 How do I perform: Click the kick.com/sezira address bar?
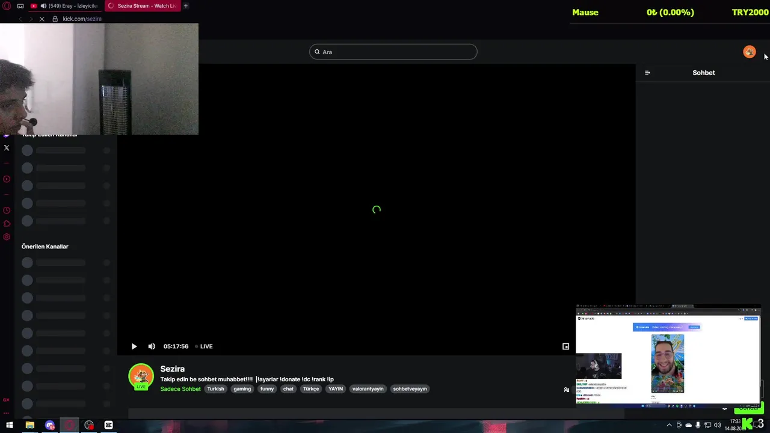82,19
